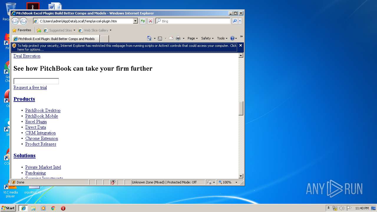Click the taskbar clock showing 11:40 PM
The image size is (377, 212).
[362, 208]
